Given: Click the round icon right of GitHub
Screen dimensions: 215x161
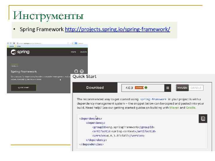Looking at the screenshot, I should (82, 71).
